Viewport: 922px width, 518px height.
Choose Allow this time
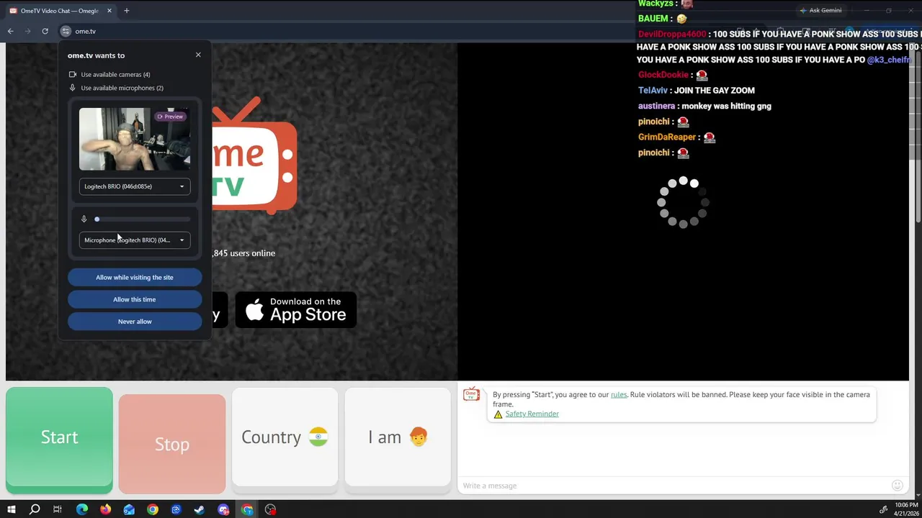(x=135, y=299)
